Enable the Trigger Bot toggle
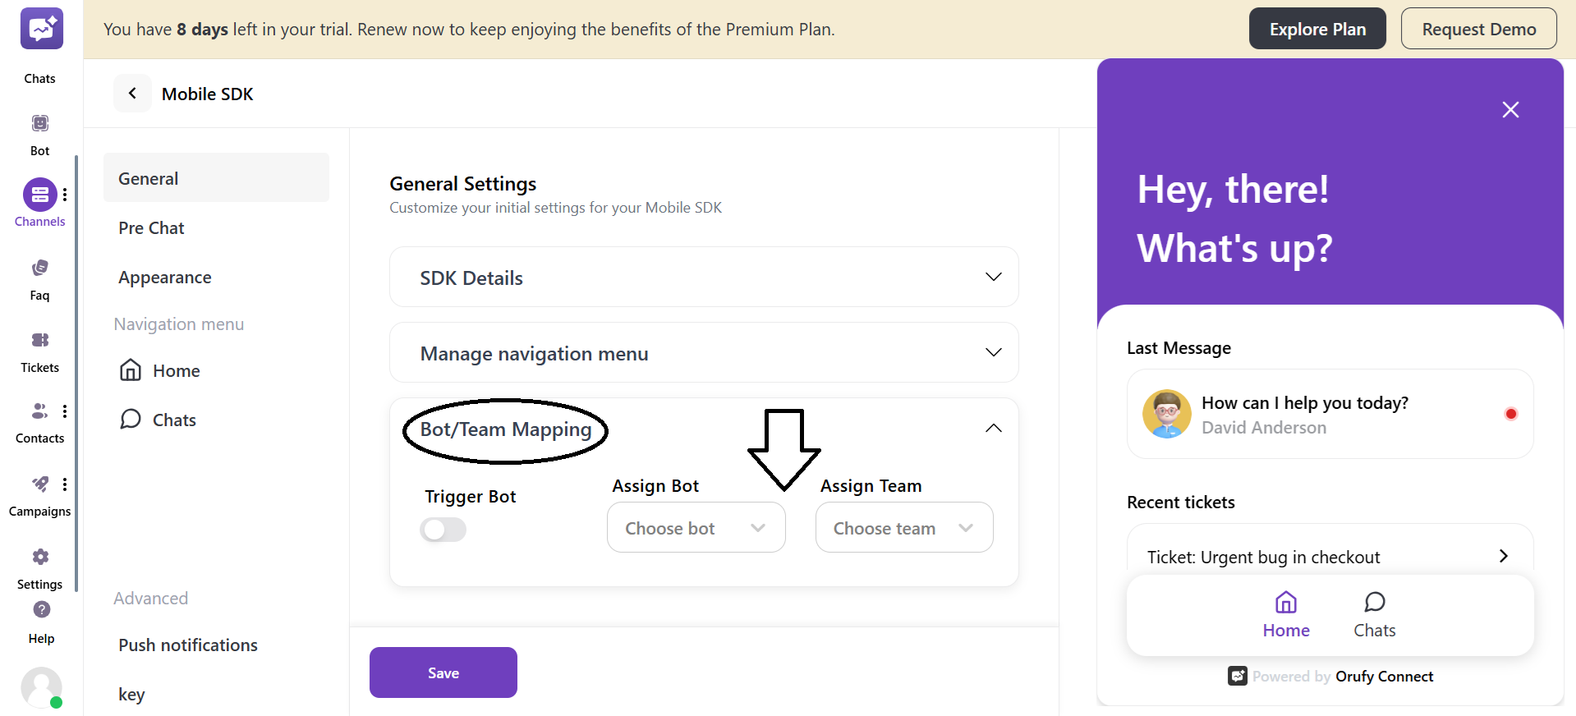The image size is (1576, 716). [443, 530]
